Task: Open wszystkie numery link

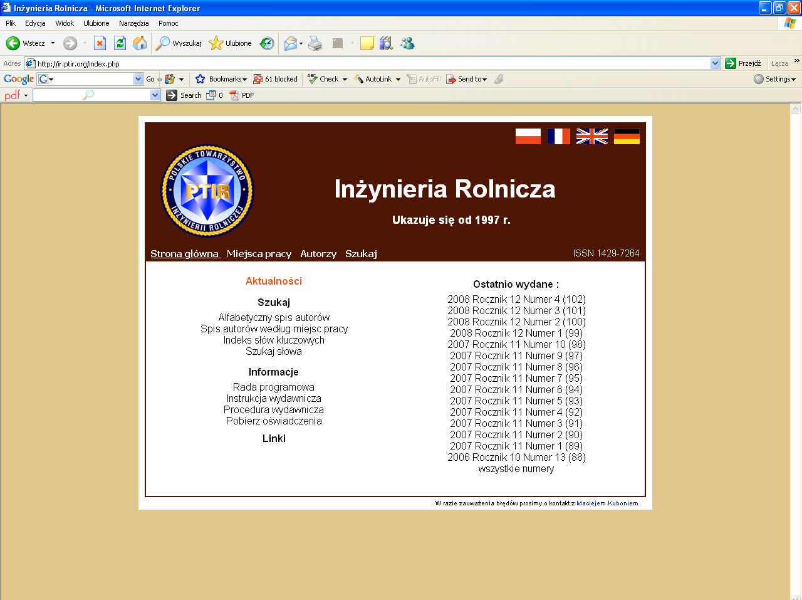Action: [x=516, y=468]
